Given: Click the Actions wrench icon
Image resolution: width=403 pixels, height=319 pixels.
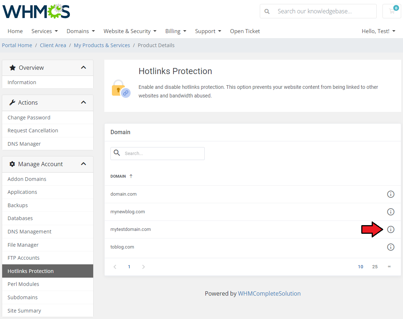Looking at the screenshot, I should pyautogui.click(x=12, y=102).
